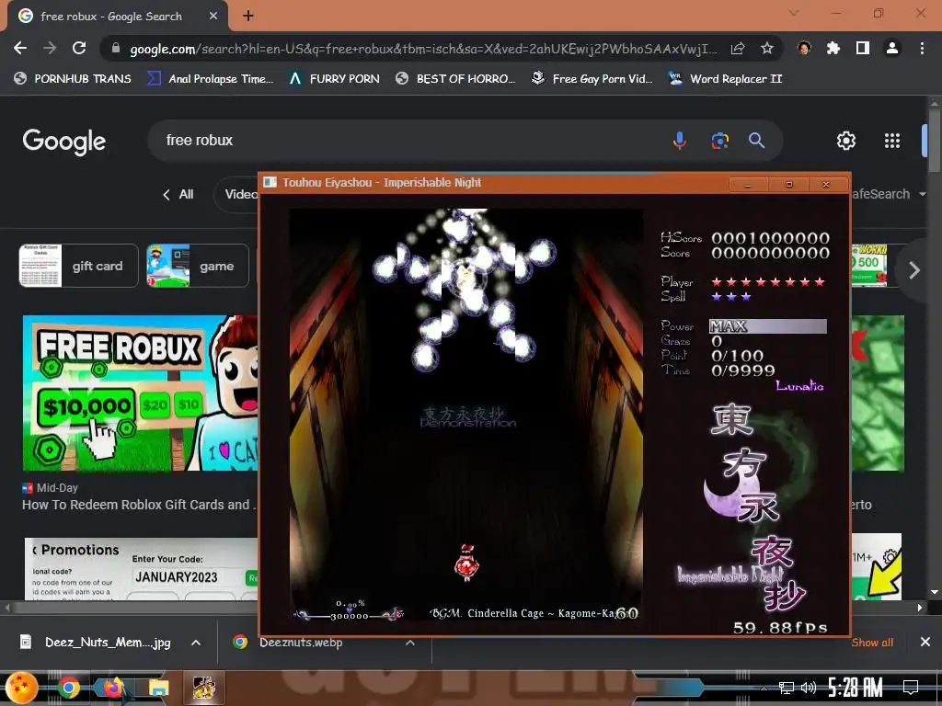Open the Chrome three-dot menu

pos(922,49)
